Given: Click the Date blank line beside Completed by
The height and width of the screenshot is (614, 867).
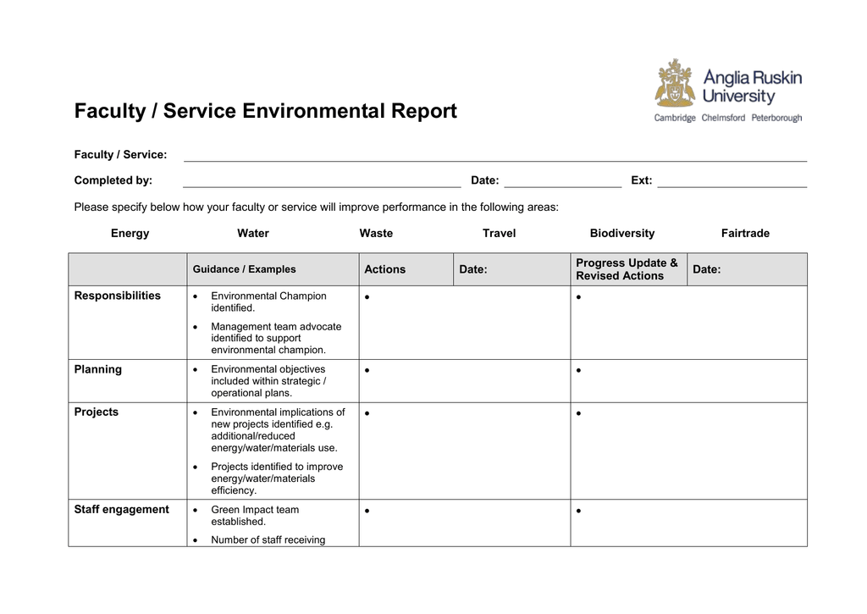Looking at the screenshot, I should [563, 181].
